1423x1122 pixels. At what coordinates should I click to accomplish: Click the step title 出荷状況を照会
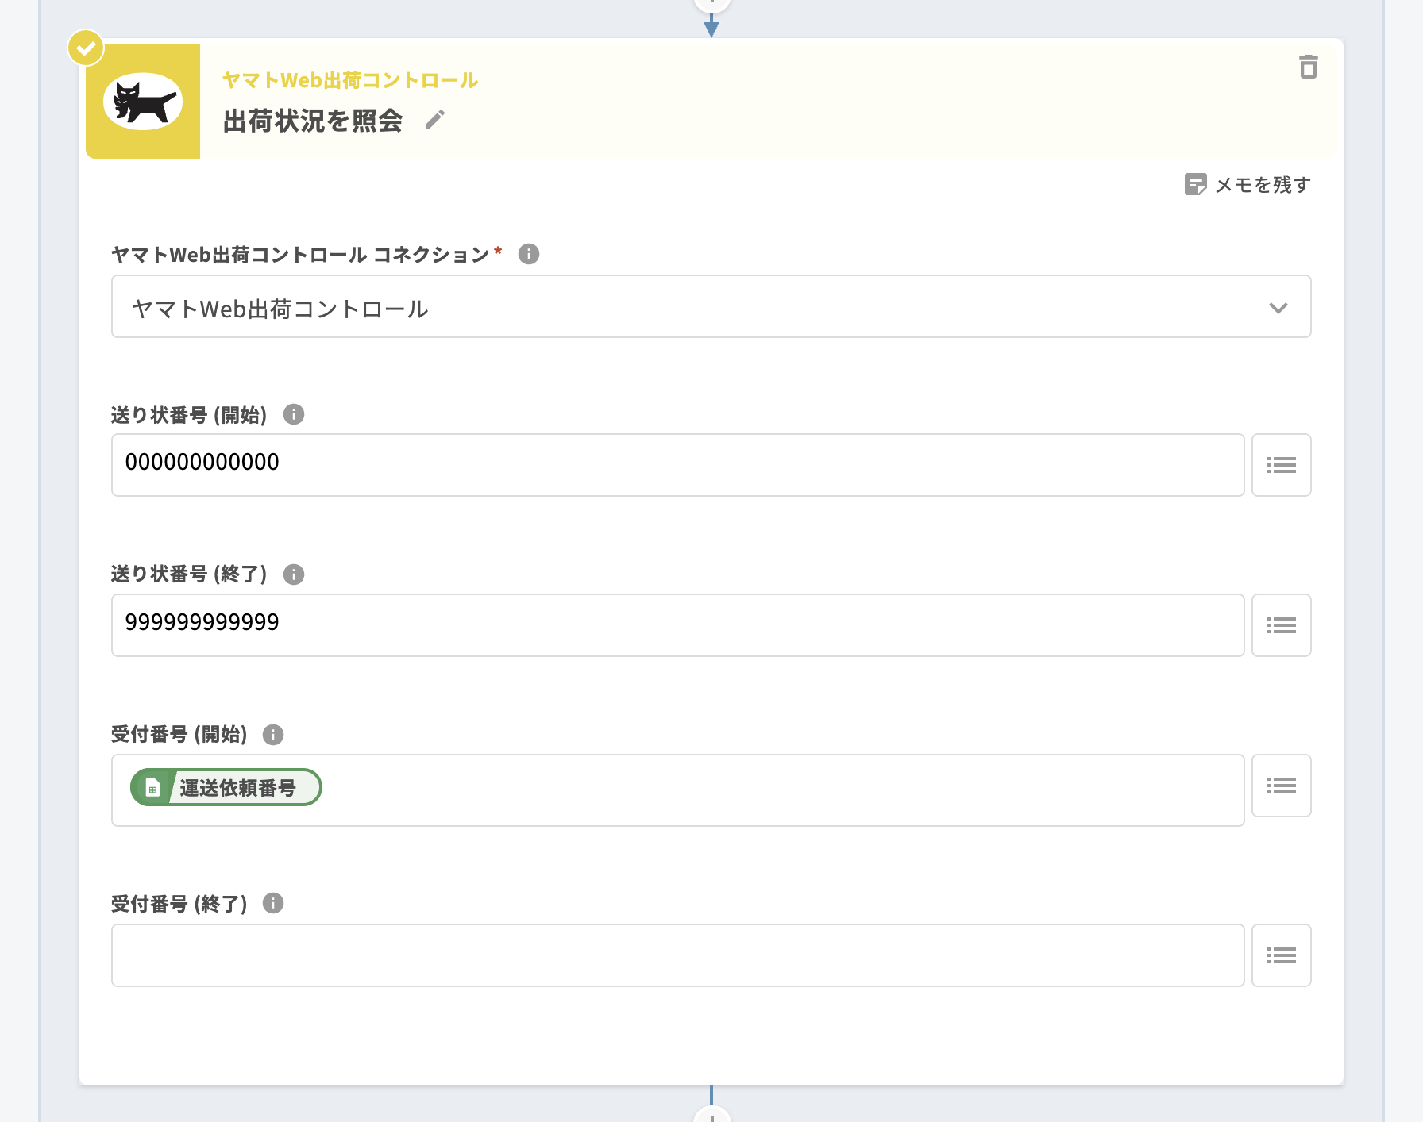click(313, 121)
